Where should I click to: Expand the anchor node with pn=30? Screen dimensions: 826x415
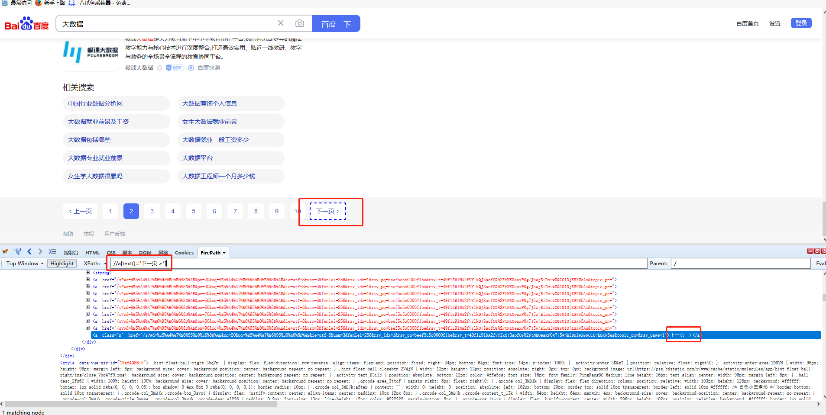click(x=87, y=286)
